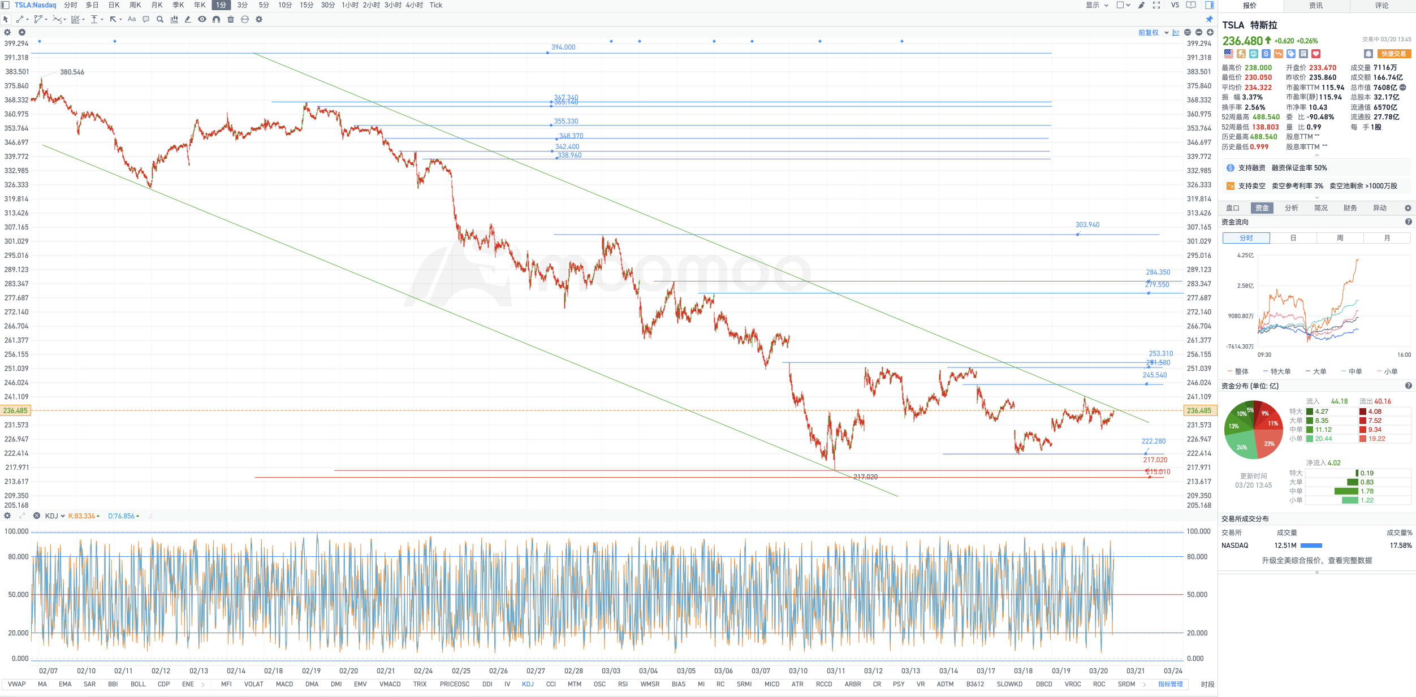Zoom out chart with minus circle

1199,32
